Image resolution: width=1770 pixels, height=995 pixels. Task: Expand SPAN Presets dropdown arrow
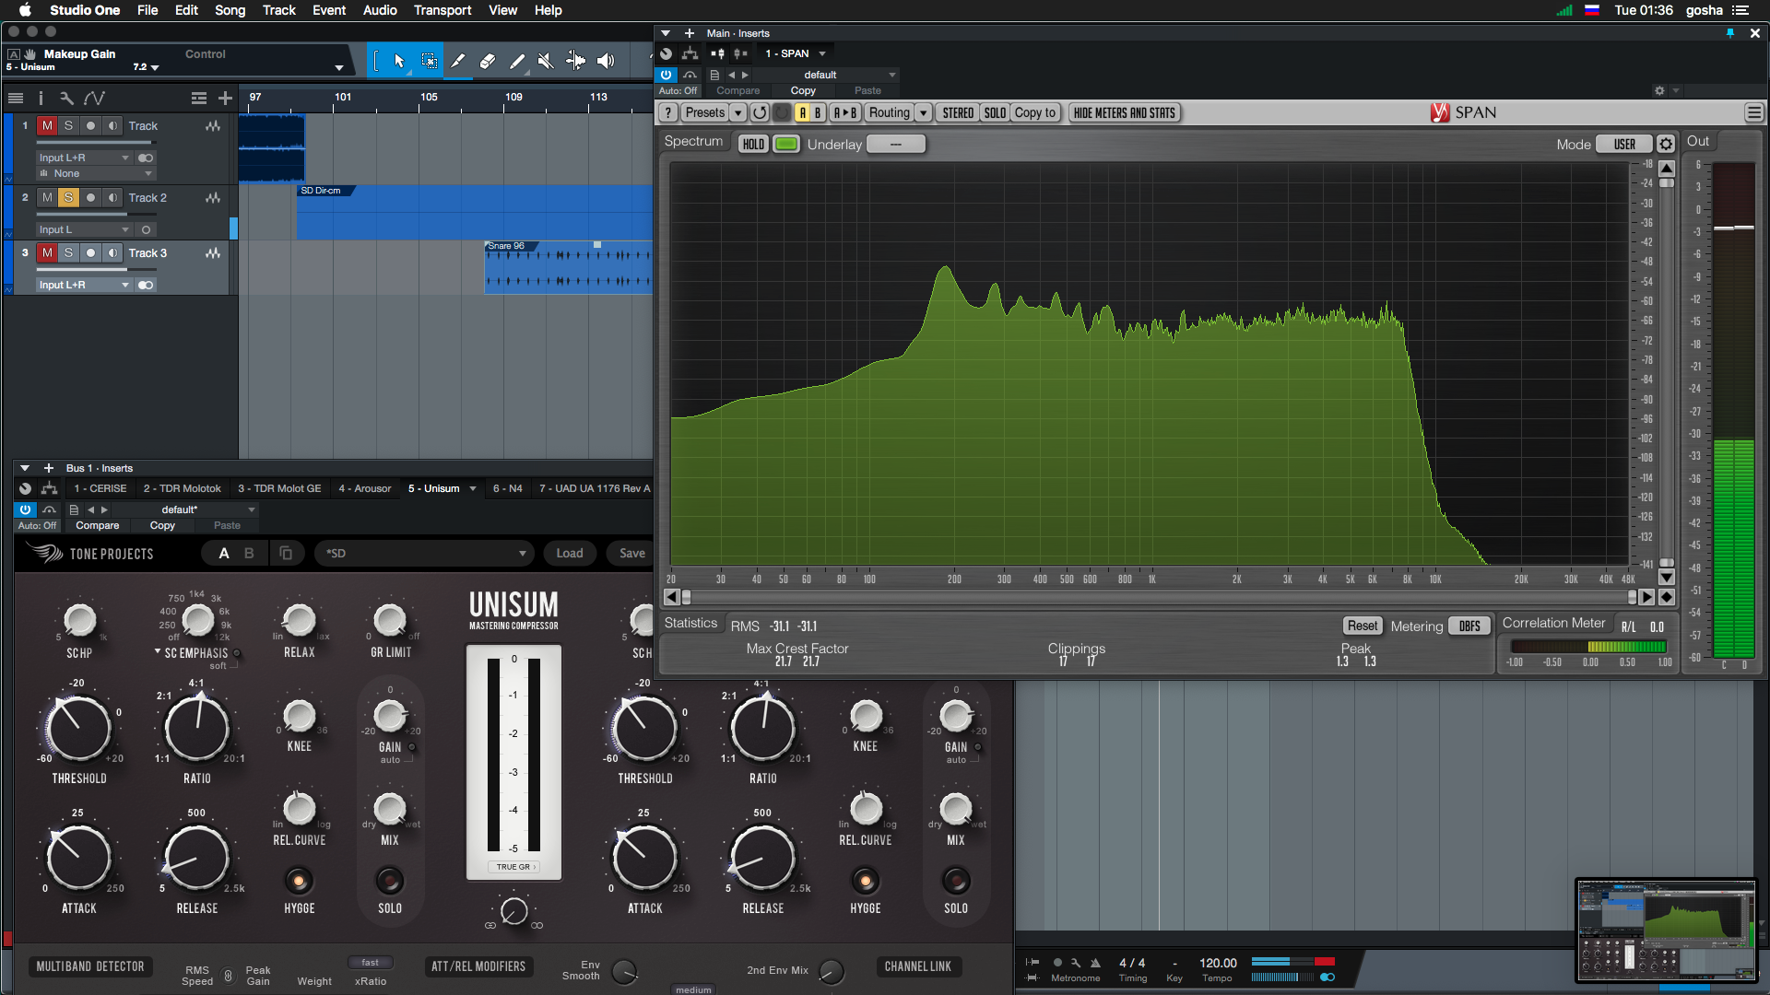click(737, 113)
